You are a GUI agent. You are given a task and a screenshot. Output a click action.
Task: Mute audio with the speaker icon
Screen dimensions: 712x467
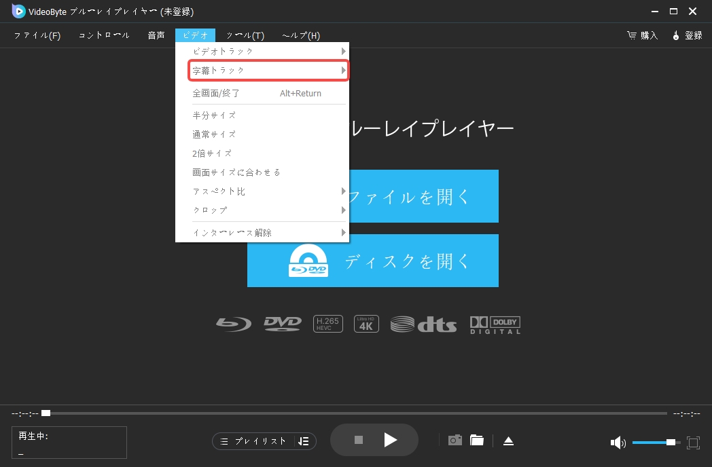point(618,443)
